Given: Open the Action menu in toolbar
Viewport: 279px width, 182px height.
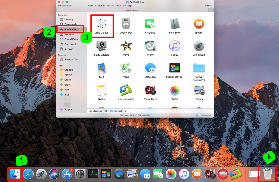Looking at the screenshot, I should [110, 5].
